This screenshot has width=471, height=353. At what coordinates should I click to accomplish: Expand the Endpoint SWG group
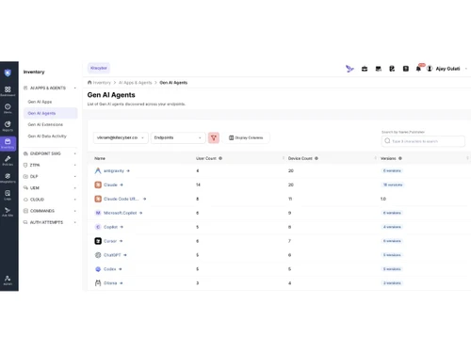click(x=75, y=153)
